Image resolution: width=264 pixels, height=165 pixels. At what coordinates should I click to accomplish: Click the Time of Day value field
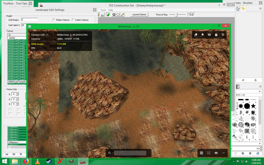pos(191,15)
